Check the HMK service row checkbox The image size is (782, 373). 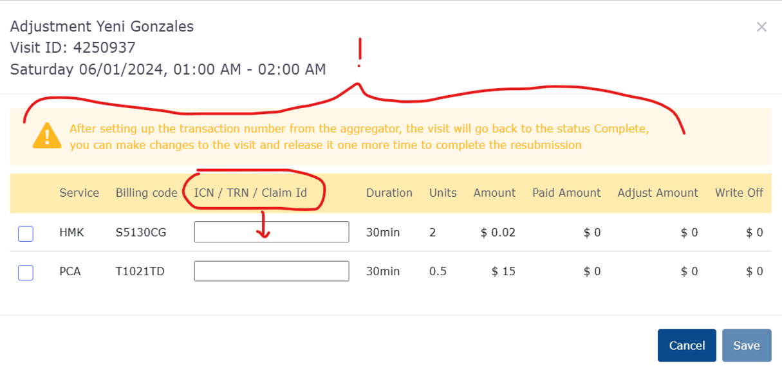click(x=26, y=233)
